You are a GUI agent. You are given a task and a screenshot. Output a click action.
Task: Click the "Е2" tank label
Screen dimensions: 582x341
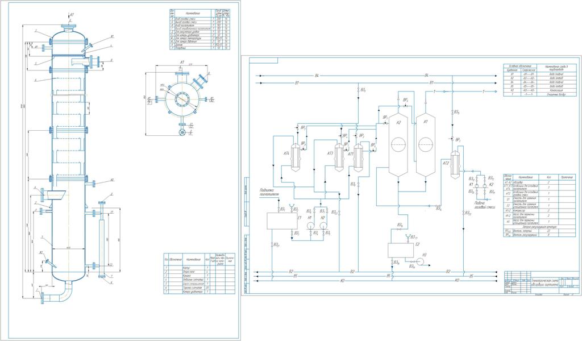coord(417,244)
